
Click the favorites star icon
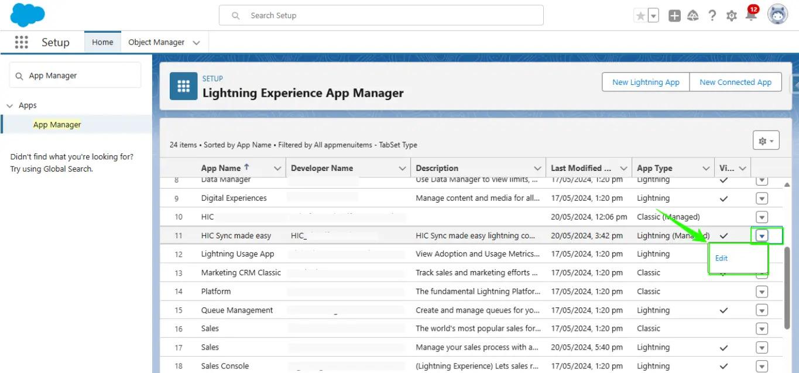pyautogui.click(x=640, y=16)
